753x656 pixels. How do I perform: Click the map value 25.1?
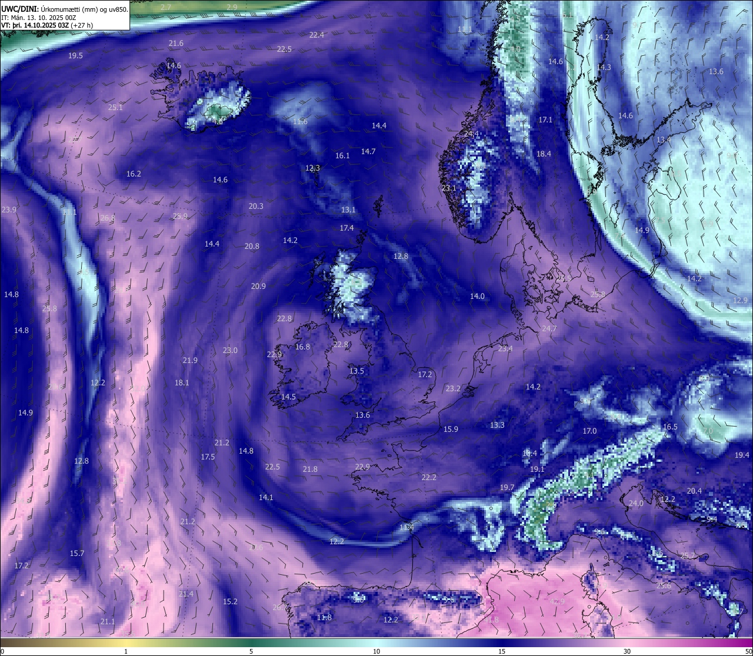point(115,108)
